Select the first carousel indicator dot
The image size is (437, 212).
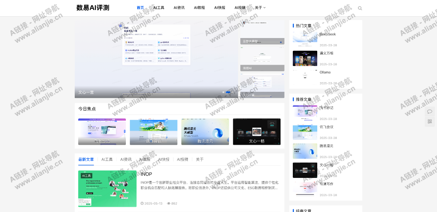pos(223,92)
